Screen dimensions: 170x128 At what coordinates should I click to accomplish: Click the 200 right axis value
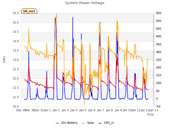pos(159,67)
